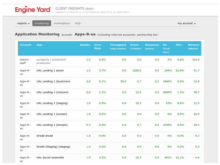220x165 pixels.
Task: Open the reports dropdown menu
Action: pyautogui.click(x=23, y=23)
